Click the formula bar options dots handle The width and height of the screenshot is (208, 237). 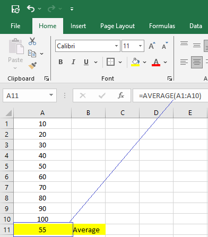(x=65, y=95)
